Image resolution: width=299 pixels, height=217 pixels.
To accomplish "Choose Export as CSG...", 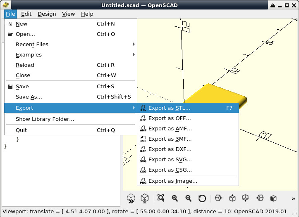I will click(x=188, y=170).
